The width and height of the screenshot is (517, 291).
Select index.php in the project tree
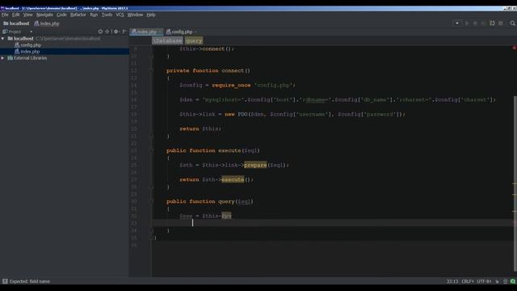click(27, 52)
